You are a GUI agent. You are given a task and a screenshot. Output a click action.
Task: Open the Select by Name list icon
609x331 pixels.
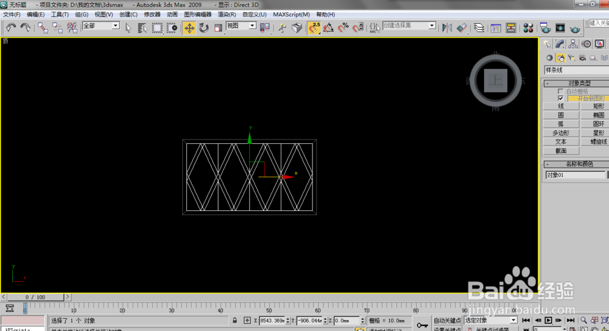coord(142,27)
